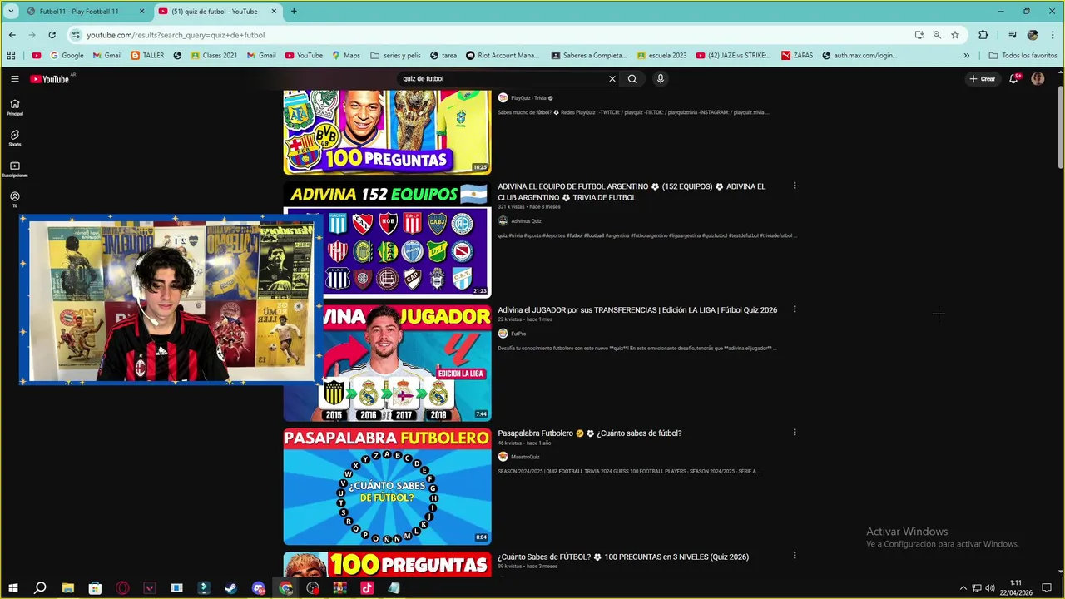Image resolution: width=1065 pixels, height=599 pixels.
Task: Click the YouTube logo
Action: 50,79
